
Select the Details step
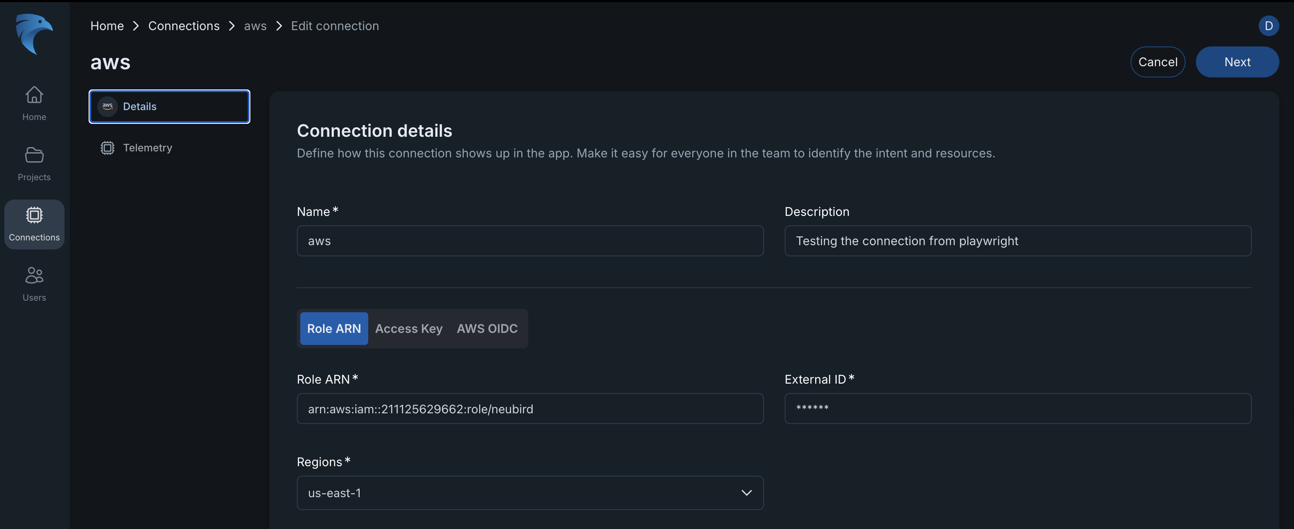point(140,107)
